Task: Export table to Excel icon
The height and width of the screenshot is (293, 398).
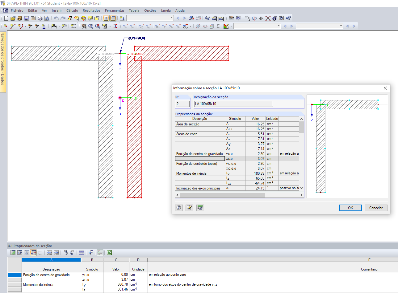Action: pyautogui.click(x=109, y=253)
